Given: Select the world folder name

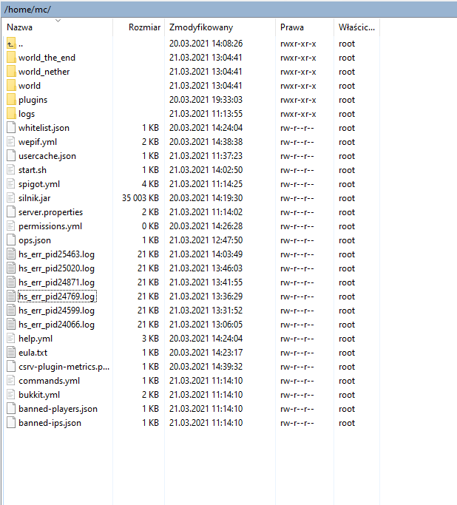Looking at the screenshot, I should click(x=30, y=86).
